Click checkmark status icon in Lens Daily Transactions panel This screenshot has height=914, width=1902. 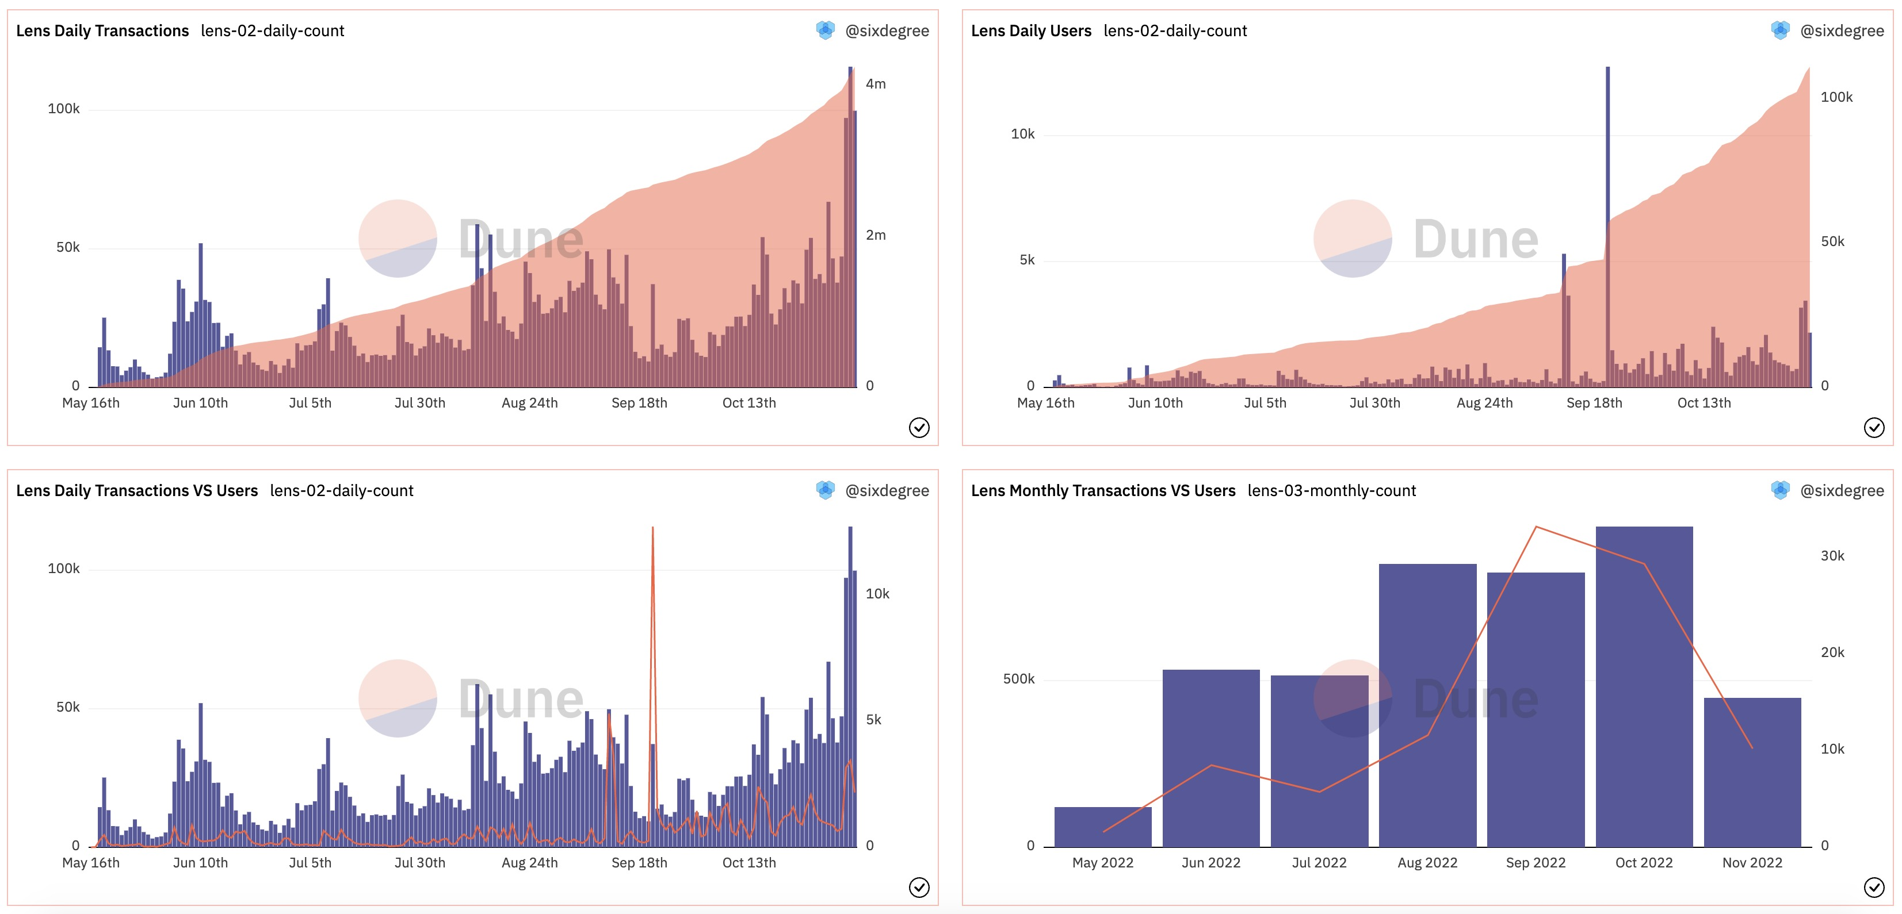tap(919, 427)
